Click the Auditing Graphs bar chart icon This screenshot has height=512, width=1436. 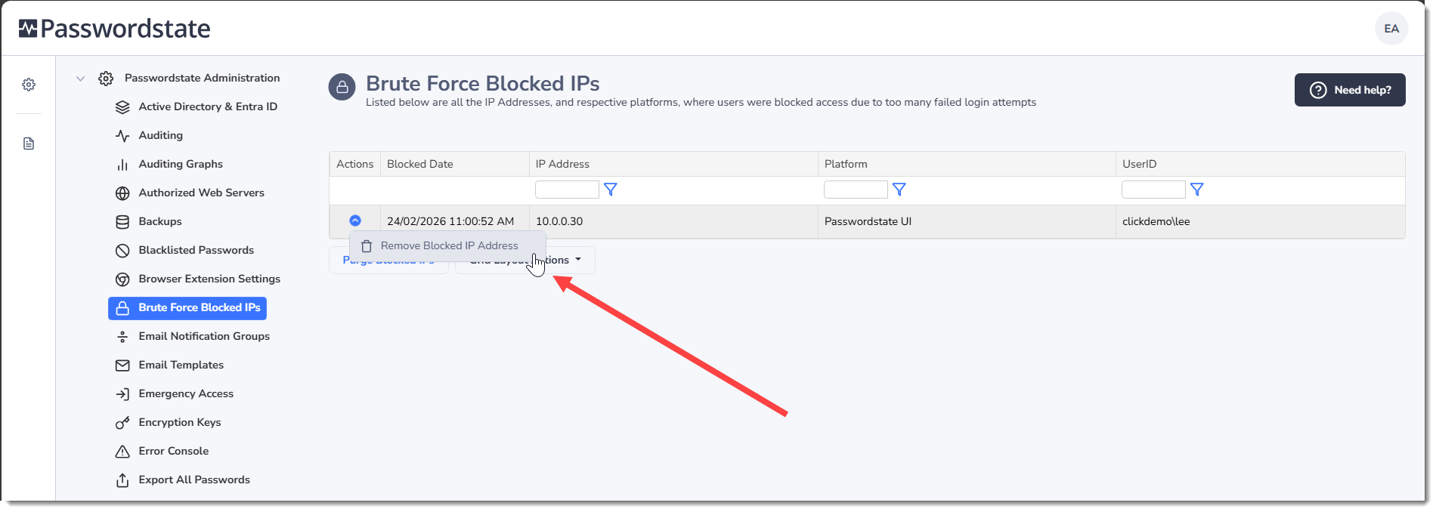pyautogui.click(x=122, y=165)
